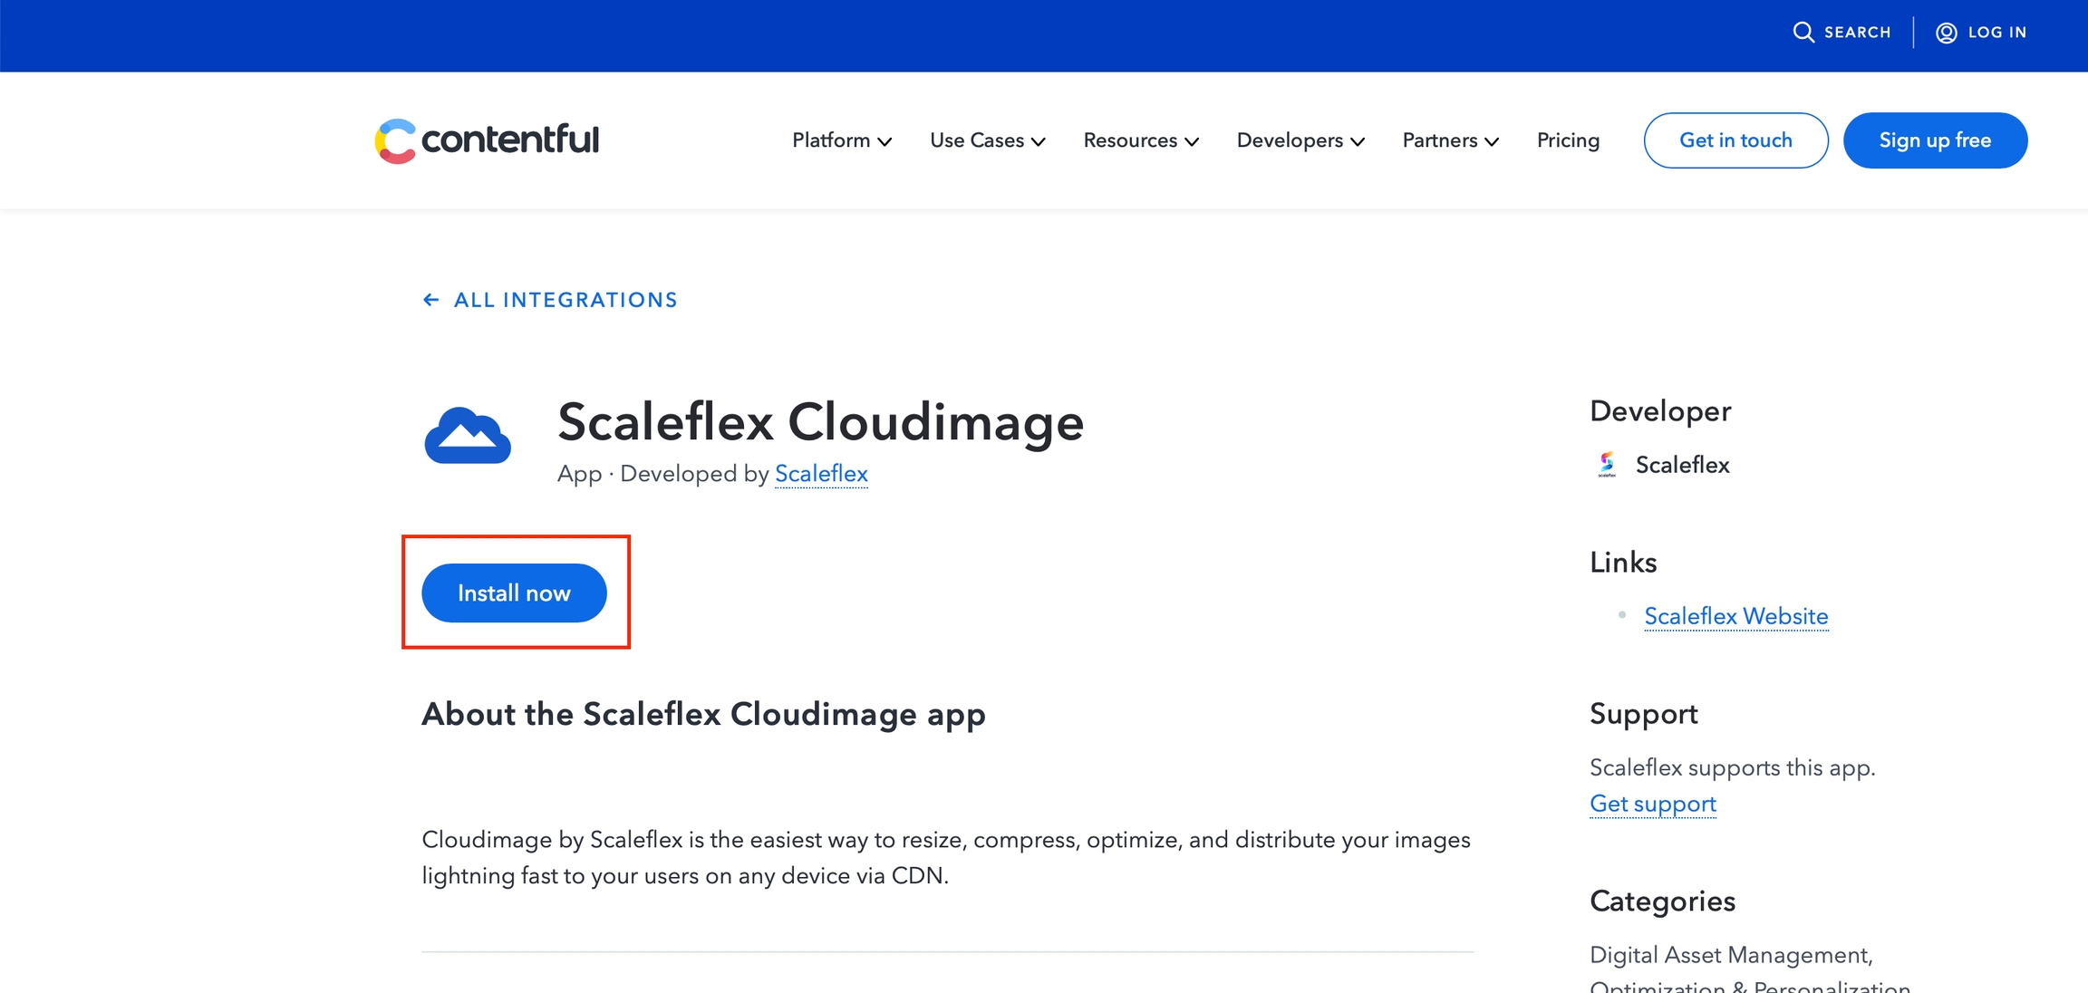Open the Developers dropdown menu
Screen dimensions: 2088x993
pyautogui.click(x=1300, y=140)
